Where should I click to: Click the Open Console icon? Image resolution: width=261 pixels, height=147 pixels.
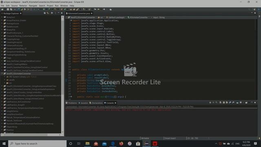(x=246, y=102)
